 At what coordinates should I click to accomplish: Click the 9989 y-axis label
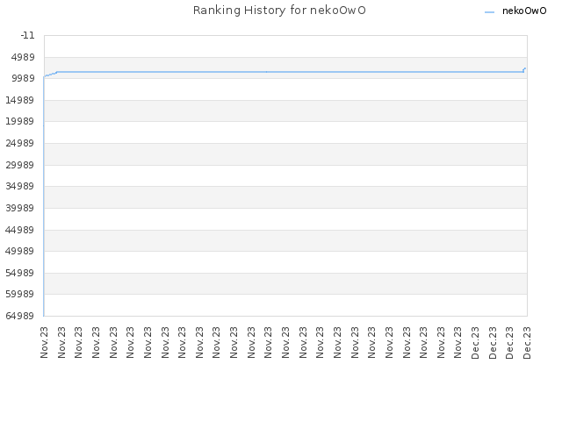(x=23, y=78)
